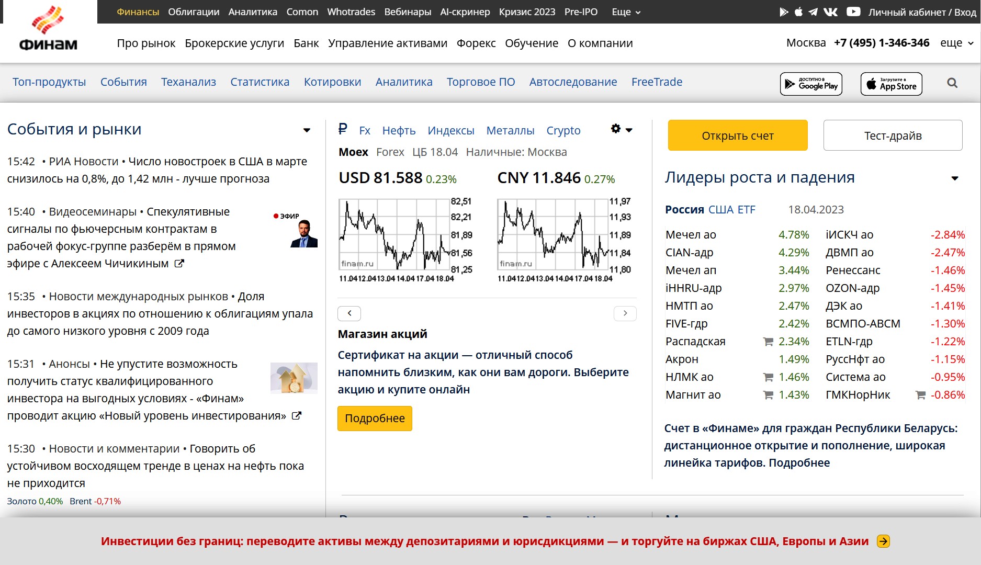The width and height of the screenshot is (981, 565).
Task: Select the ruble currency icon tab
Action: pos(343,129)
